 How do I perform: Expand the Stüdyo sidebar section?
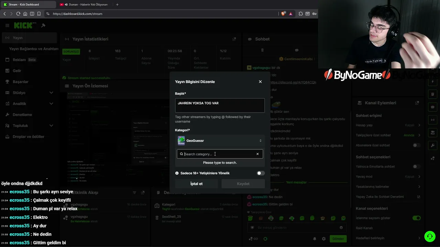tap(51, 93)
